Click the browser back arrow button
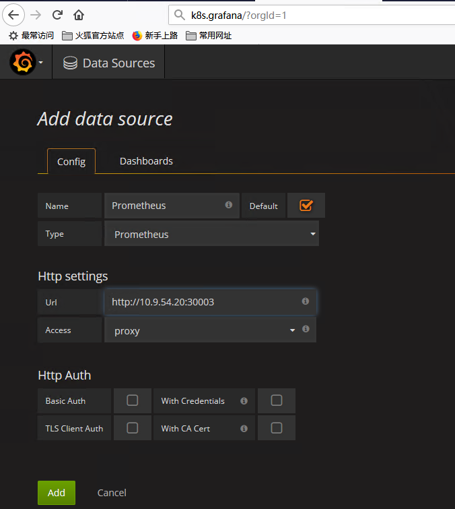Image resolution: width=455 pixels, height=509 pixels. 13,15
